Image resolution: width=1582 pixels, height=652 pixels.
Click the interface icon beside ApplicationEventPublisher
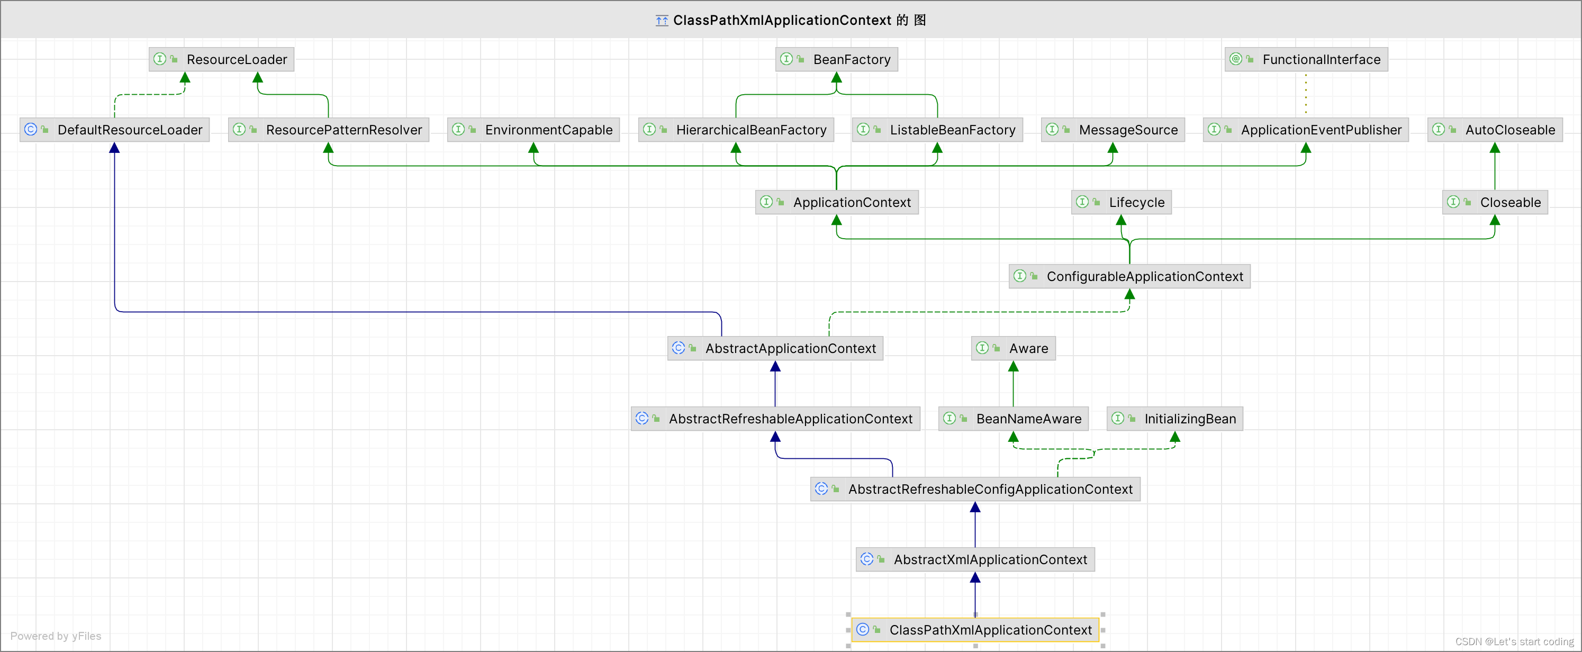(x=1214, y=130)
